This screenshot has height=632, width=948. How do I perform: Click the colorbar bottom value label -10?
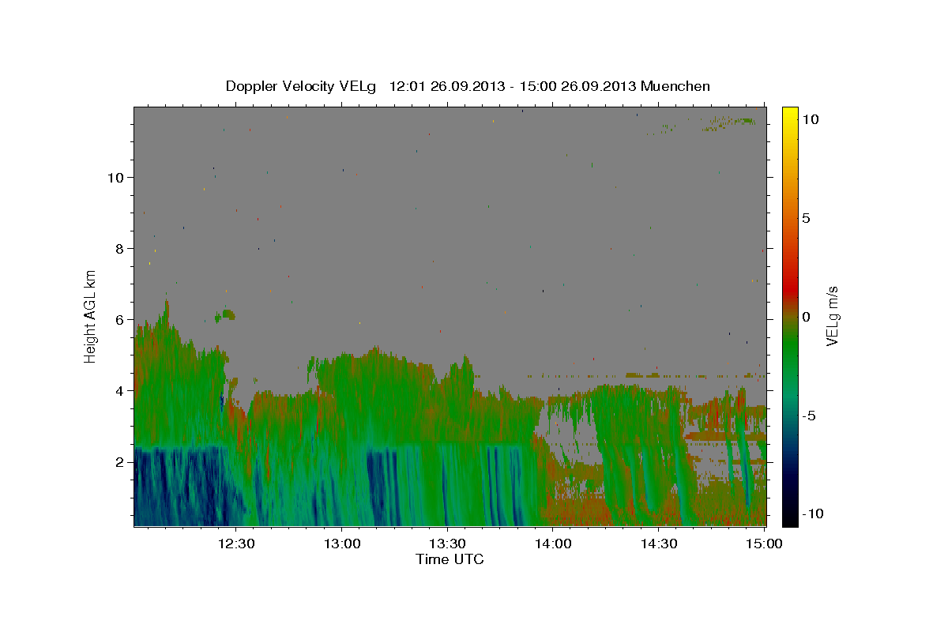coord(812,514)
